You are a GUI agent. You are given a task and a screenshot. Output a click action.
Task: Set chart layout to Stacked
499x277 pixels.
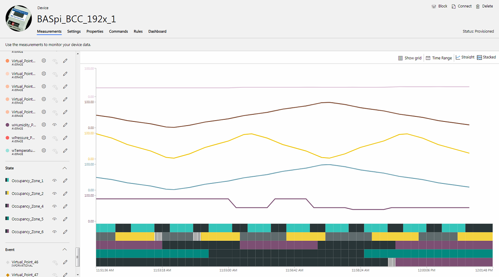(487, 57)
